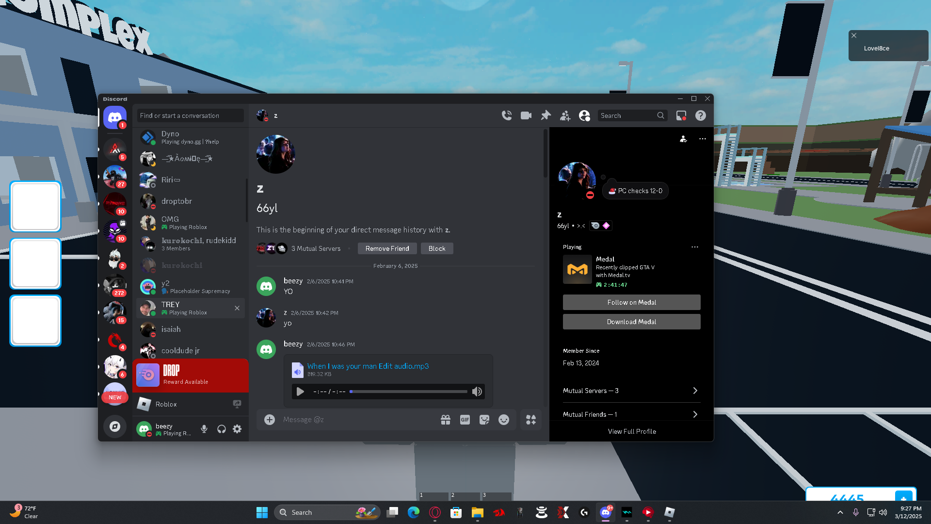Click Follow on Medal button
Image resolution: width=931 pixels, height=524 pixels.
(x=631, y=302)
